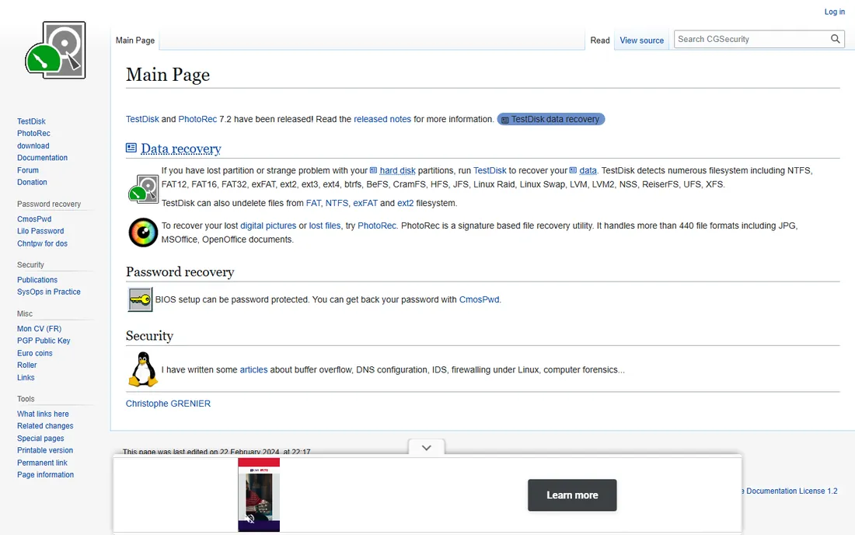Screen dimensions: 855x535
Task: Go to the download sidebar link
Action: [33, 145]
